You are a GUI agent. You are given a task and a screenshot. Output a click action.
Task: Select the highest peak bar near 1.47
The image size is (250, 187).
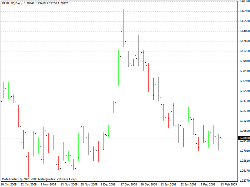pos(124,19)
